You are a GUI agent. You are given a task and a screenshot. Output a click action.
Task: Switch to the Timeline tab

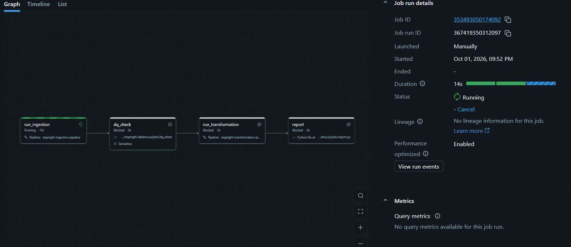(38, 4)
